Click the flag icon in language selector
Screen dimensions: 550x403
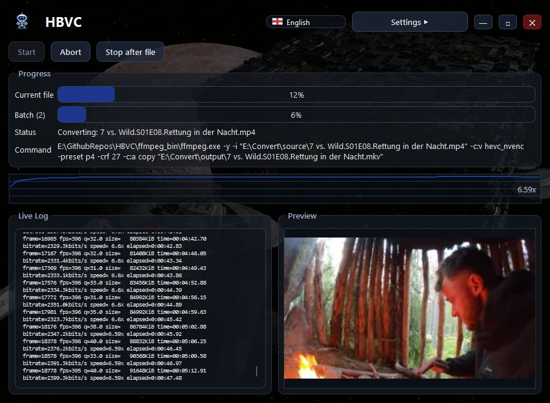click(x=277, y=22)
